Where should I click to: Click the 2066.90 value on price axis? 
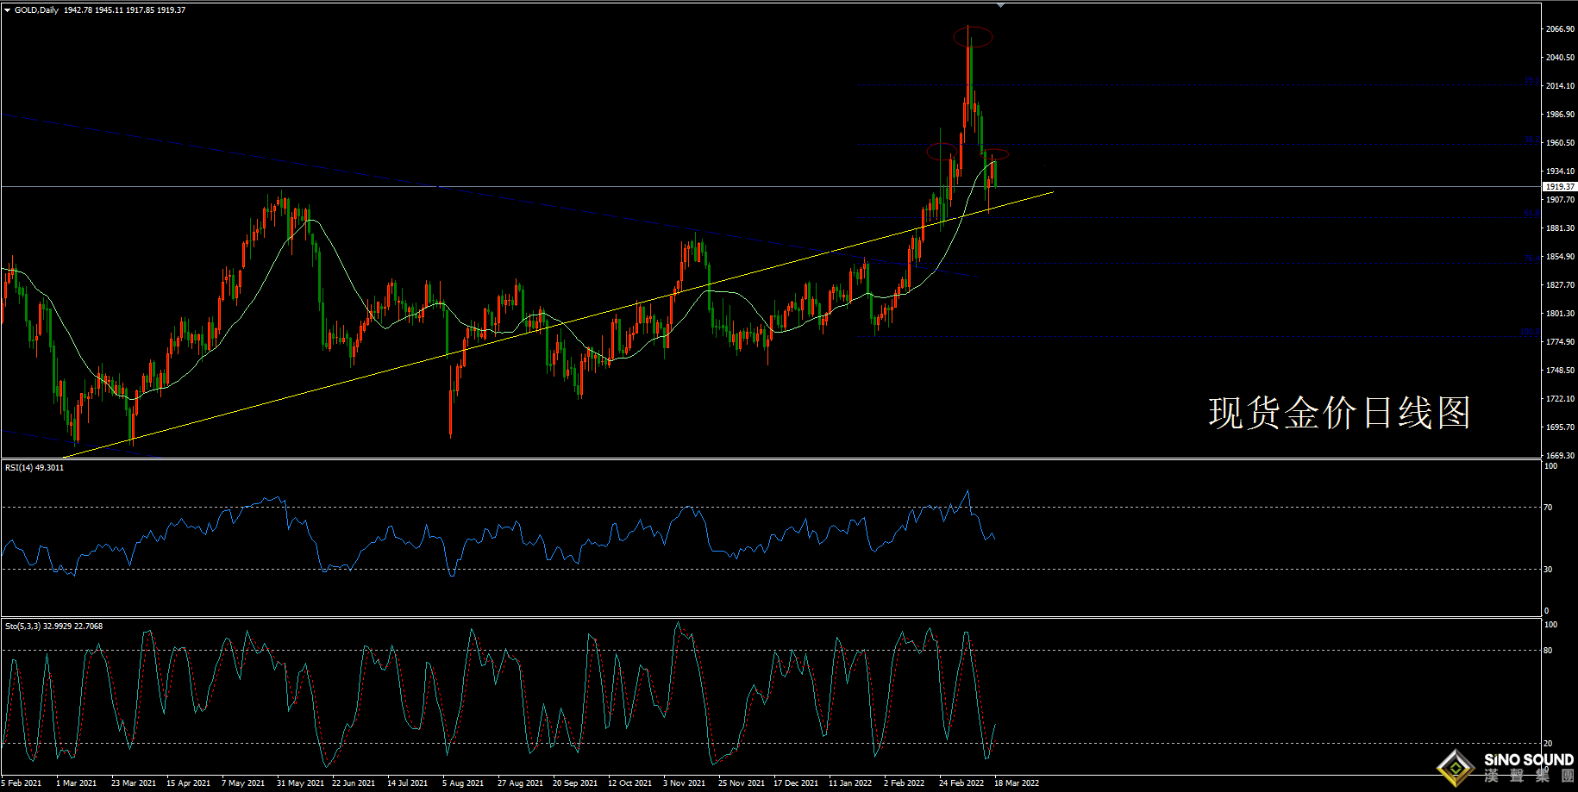tap(1560, 29)
